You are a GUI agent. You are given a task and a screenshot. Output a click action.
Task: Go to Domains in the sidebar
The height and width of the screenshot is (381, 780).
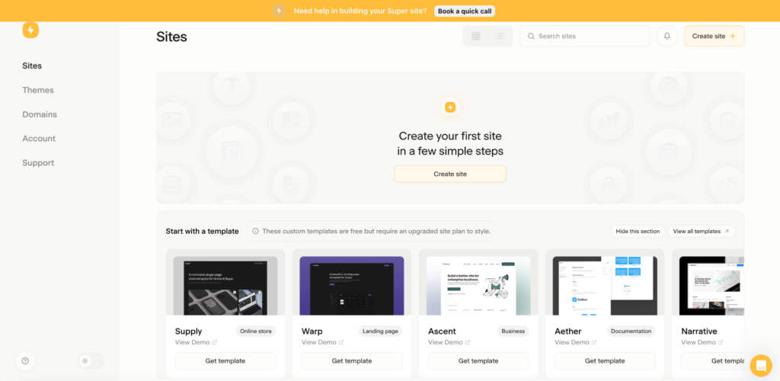pyautogui.click(x=40, y=114)
